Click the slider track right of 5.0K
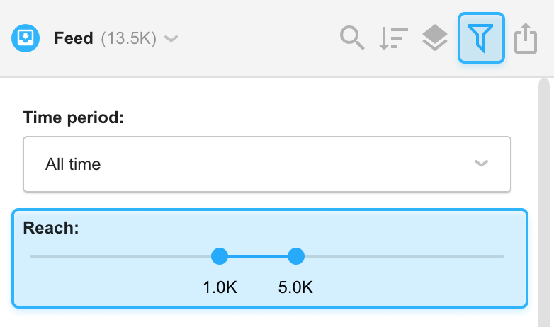Viewport: 554px width, 327px height. point(405,256)
